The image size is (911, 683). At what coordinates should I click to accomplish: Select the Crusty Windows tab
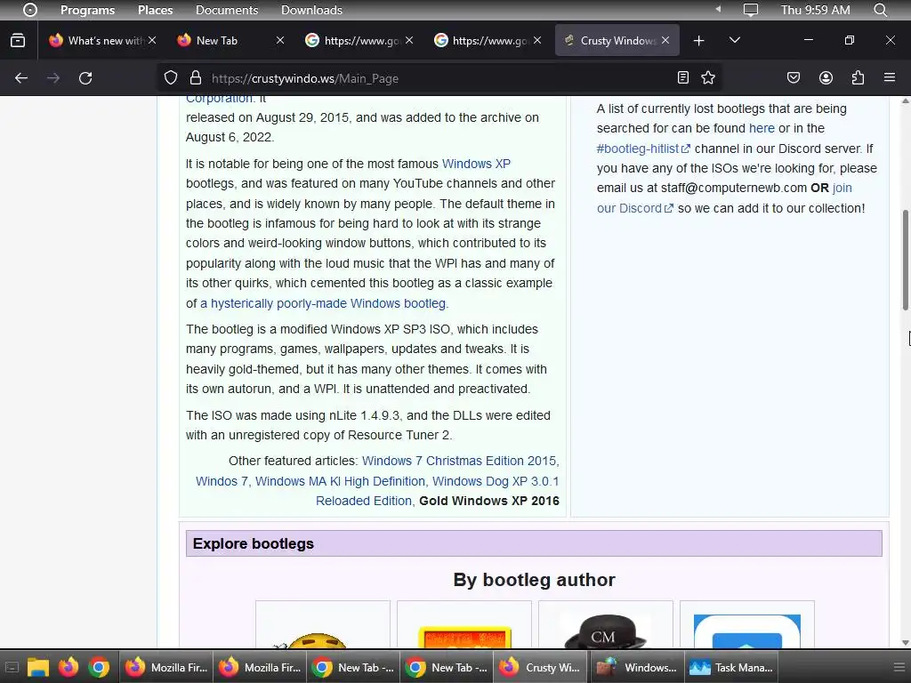tap(617, 40)
